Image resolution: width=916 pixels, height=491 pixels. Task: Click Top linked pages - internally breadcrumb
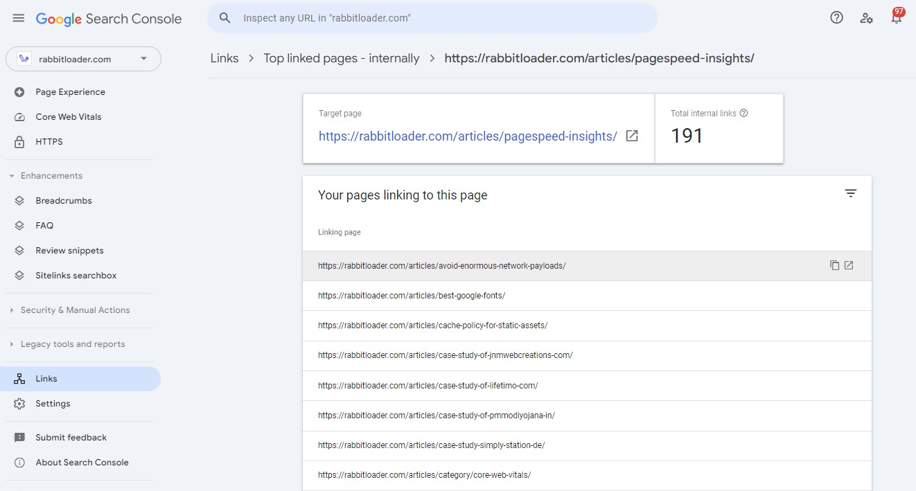[x=341, y=58]
